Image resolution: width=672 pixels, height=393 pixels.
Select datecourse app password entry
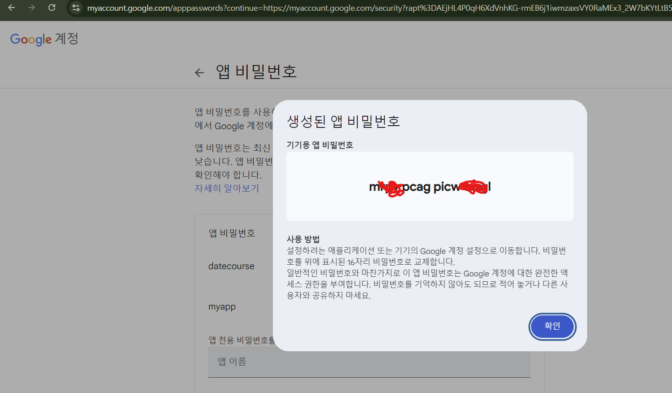pos(231,266)
